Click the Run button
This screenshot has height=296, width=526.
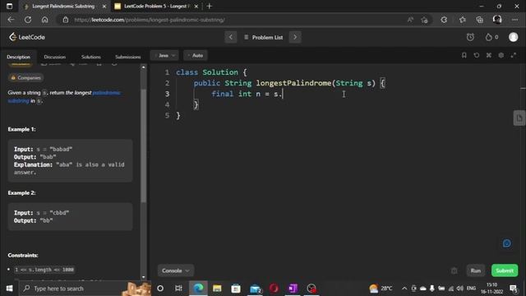[475, 271]
